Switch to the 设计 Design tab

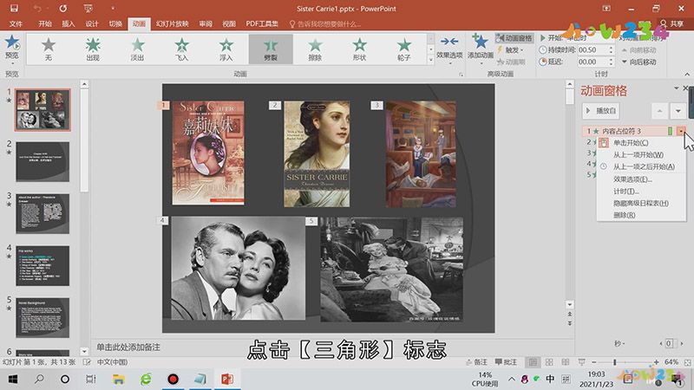[x=92, y=24]
